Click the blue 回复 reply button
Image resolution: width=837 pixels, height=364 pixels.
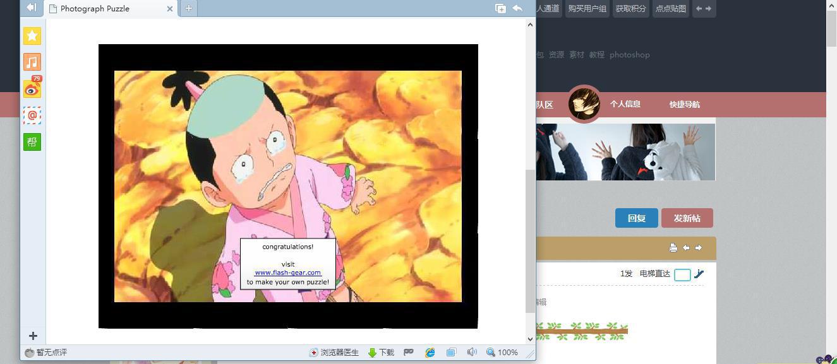coord(636,218)
